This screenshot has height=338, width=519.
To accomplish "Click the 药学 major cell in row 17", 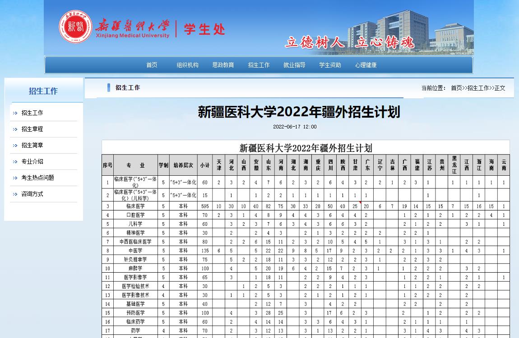I will tap(135, 331).
